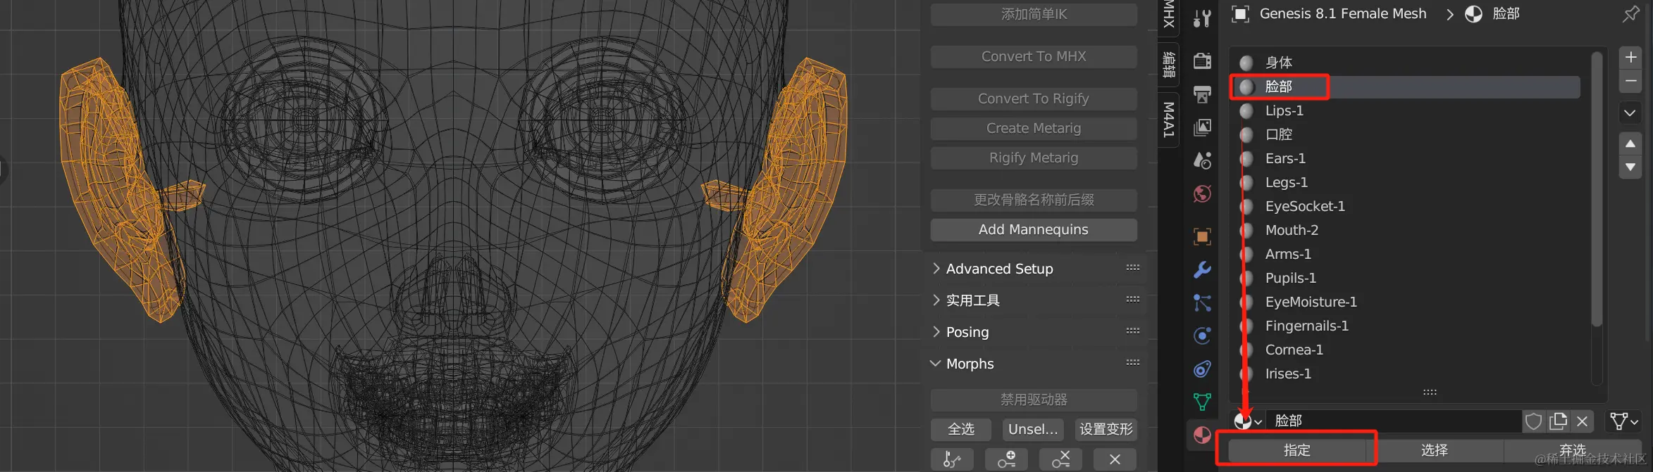The height and width of the screenshot is (472, 1653).
Task: Click the add-key icon under Morphs
Action: pyautogui.click(x=1007, y=459)
